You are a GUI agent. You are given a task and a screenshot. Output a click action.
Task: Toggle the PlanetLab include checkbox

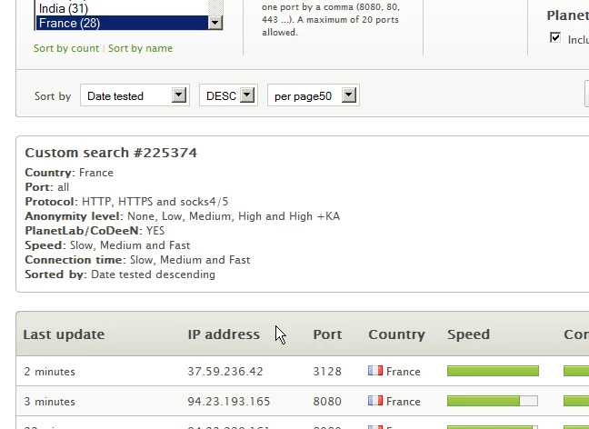click(x=555, y=38)
